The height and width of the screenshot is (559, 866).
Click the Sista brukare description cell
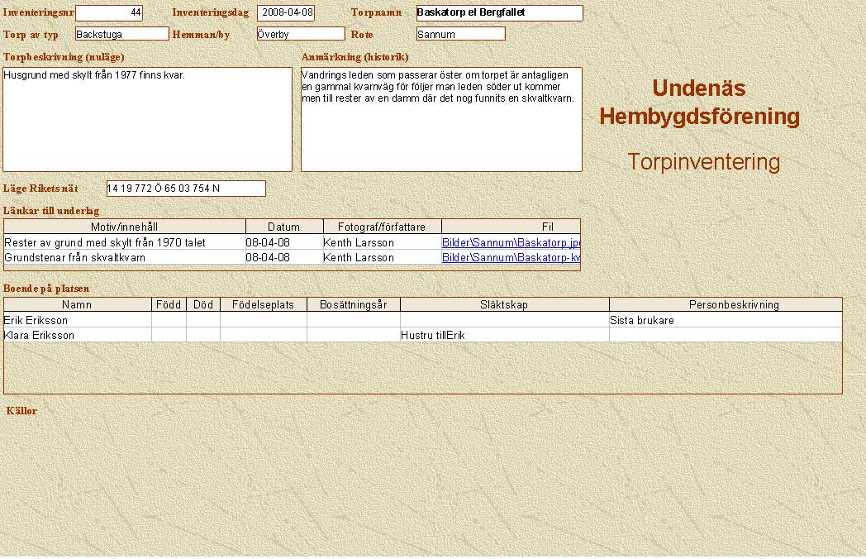coord(725,320)
